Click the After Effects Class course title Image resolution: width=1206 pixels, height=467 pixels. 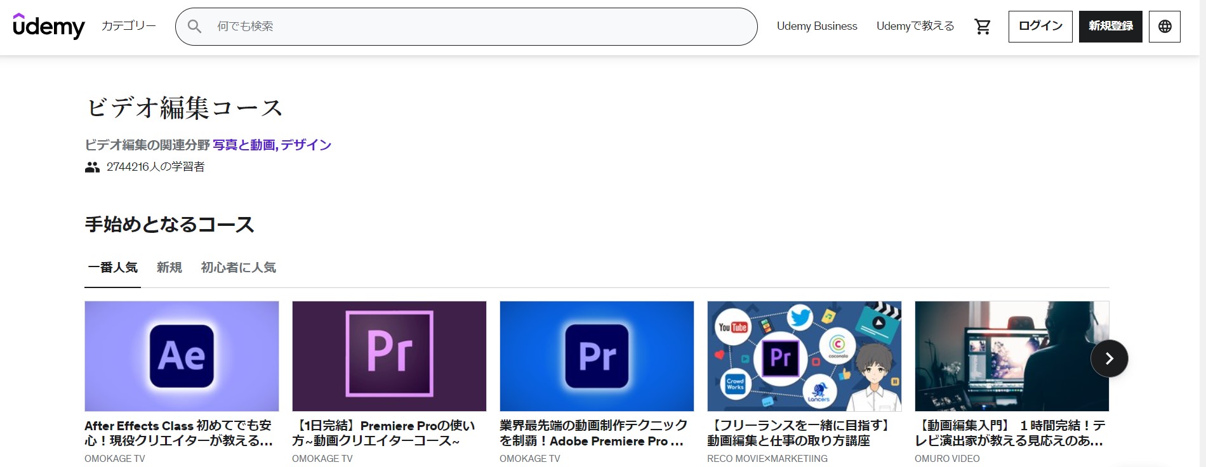179,433
